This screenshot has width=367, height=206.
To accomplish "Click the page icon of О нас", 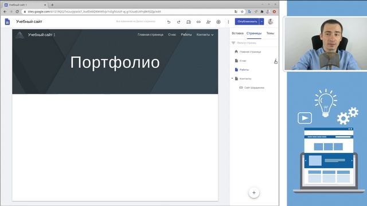I will coord(236,61).
